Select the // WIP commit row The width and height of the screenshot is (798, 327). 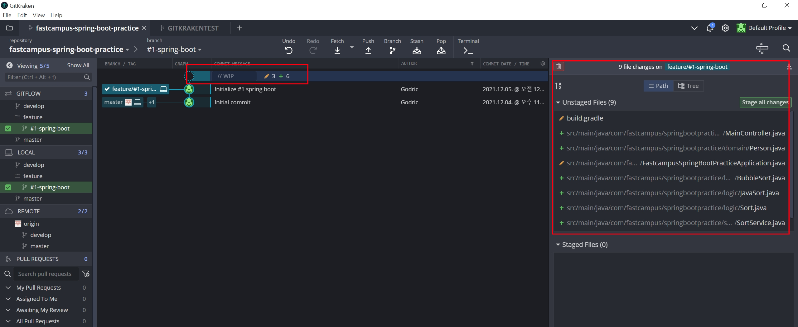tap(323, 76)
